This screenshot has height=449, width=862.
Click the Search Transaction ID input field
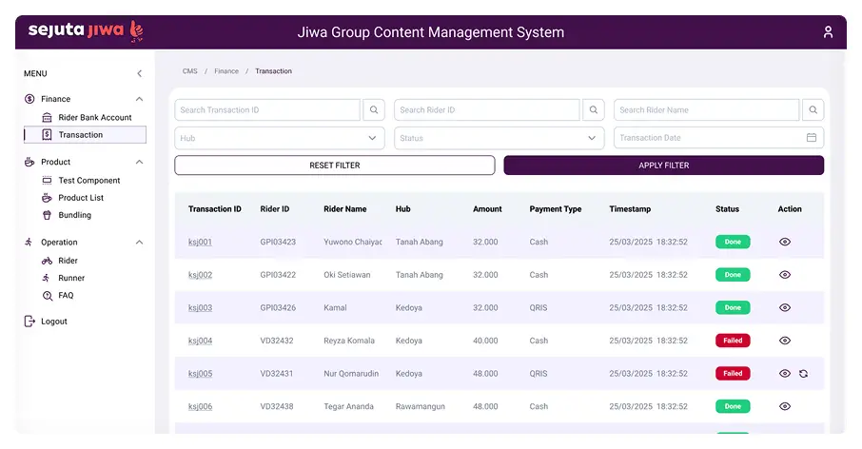(x=267, y=110)
